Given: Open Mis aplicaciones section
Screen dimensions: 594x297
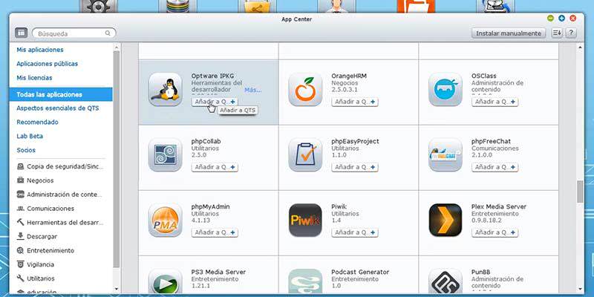Looking at the screenshot, I should 40,50.
